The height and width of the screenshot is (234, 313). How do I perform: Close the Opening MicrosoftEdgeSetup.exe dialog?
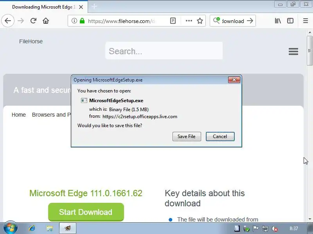(234, 80)
